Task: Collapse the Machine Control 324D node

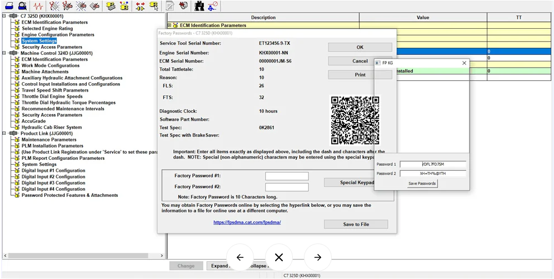Action: pos(4,53)
